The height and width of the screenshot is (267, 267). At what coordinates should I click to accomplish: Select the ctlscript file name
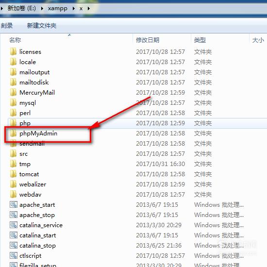pos(30,256)
